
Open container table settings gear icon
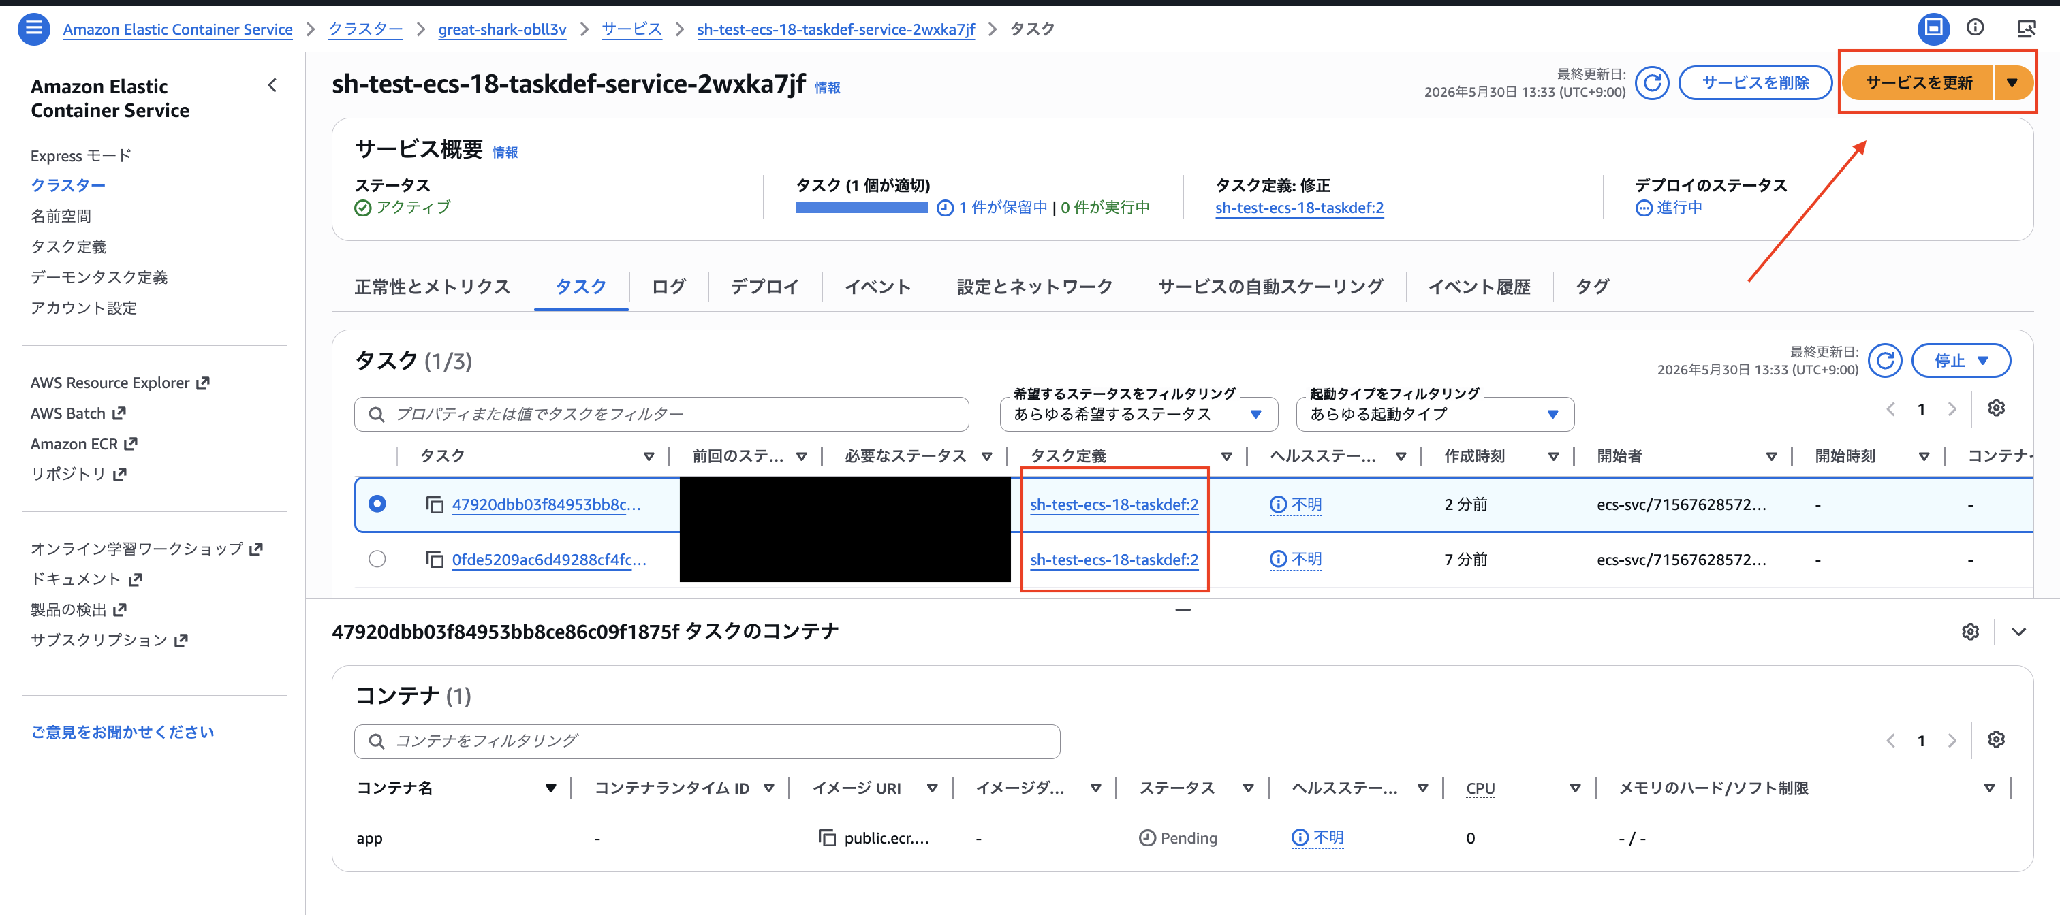click(x=1996, y=739)
